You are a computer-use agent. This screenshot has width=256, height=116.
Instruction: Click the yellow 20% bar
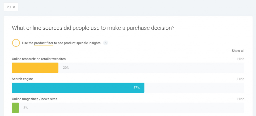(35, 68)
